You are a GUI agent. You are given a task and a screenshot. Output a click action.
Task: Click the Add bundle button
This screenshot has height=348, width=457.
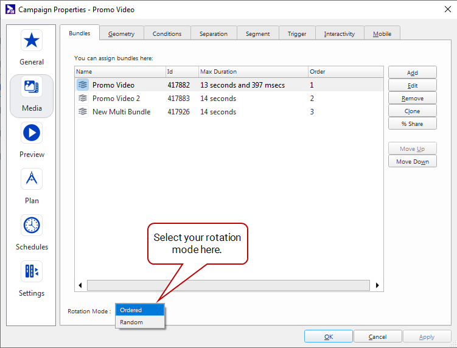point(412,73)
